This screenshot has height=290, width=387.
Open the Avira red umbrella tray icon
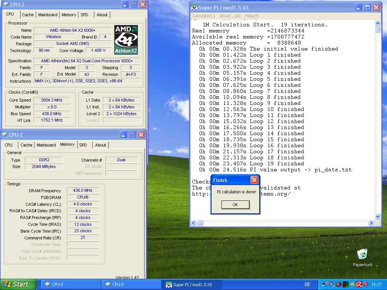359,284
